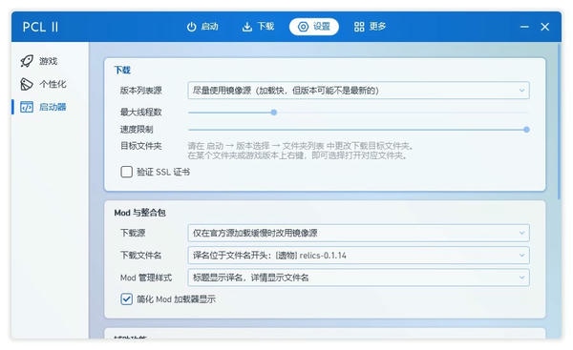Open 个性化 personalization in sidebar

43,84
